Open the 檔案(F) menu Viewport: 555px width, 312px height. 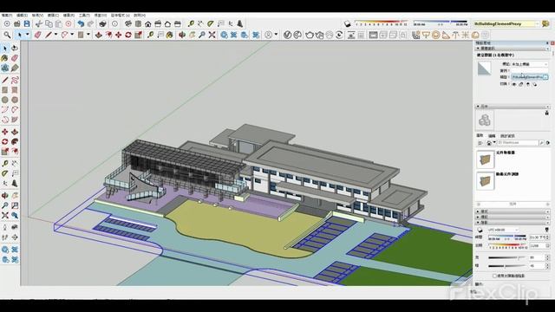tap(6, 16)
